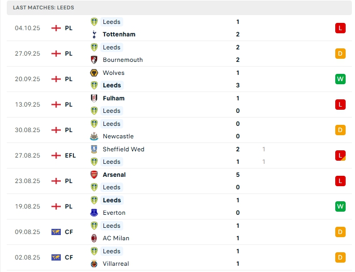Click the Bournemouth club crest icon

tap(94, 60)
